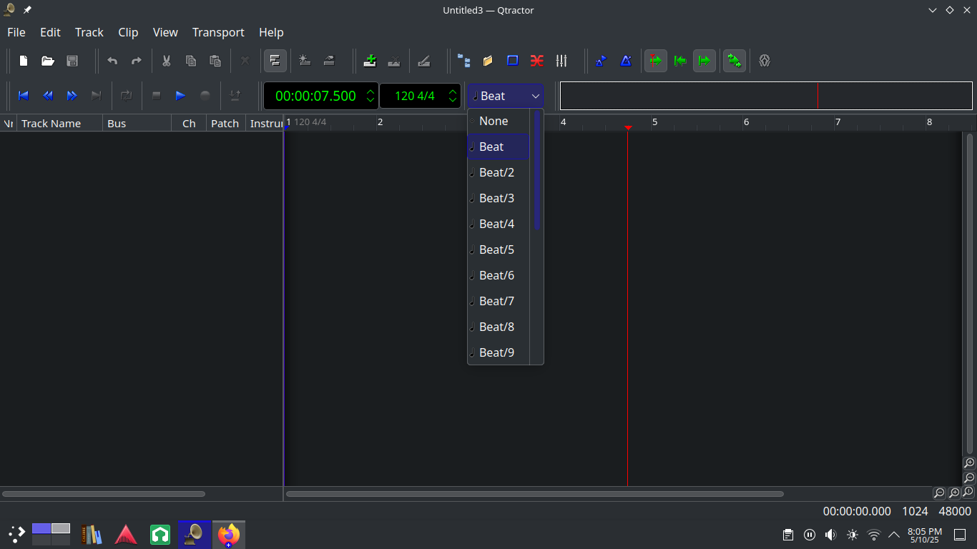Click the auto-backward green arrow icon
The width and height of the screenshot is (977, 549).
[x=680, y=61]
